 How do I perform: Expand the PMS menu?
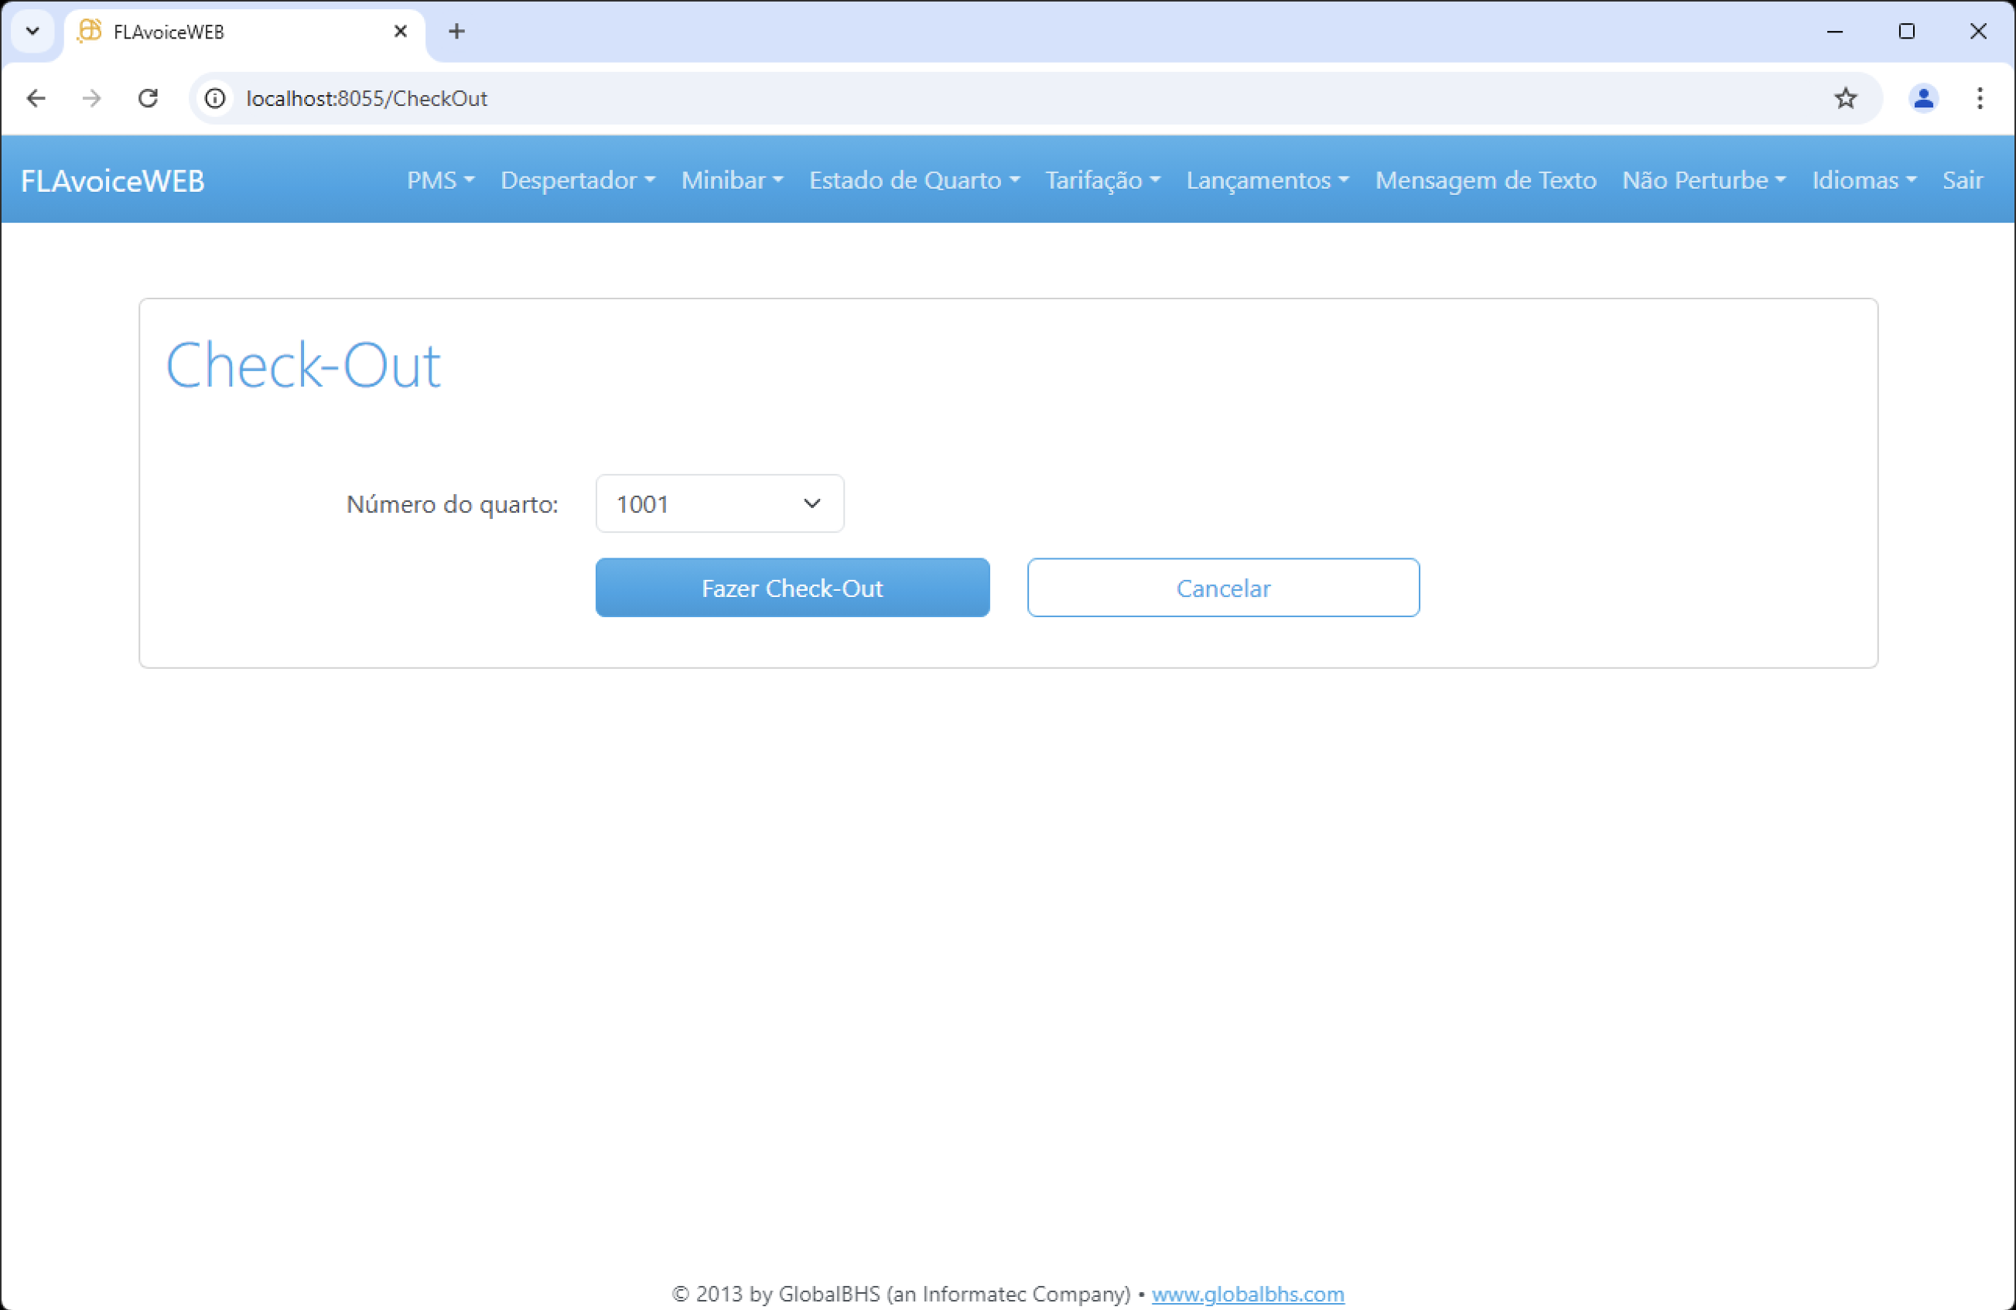pos(439,180)
